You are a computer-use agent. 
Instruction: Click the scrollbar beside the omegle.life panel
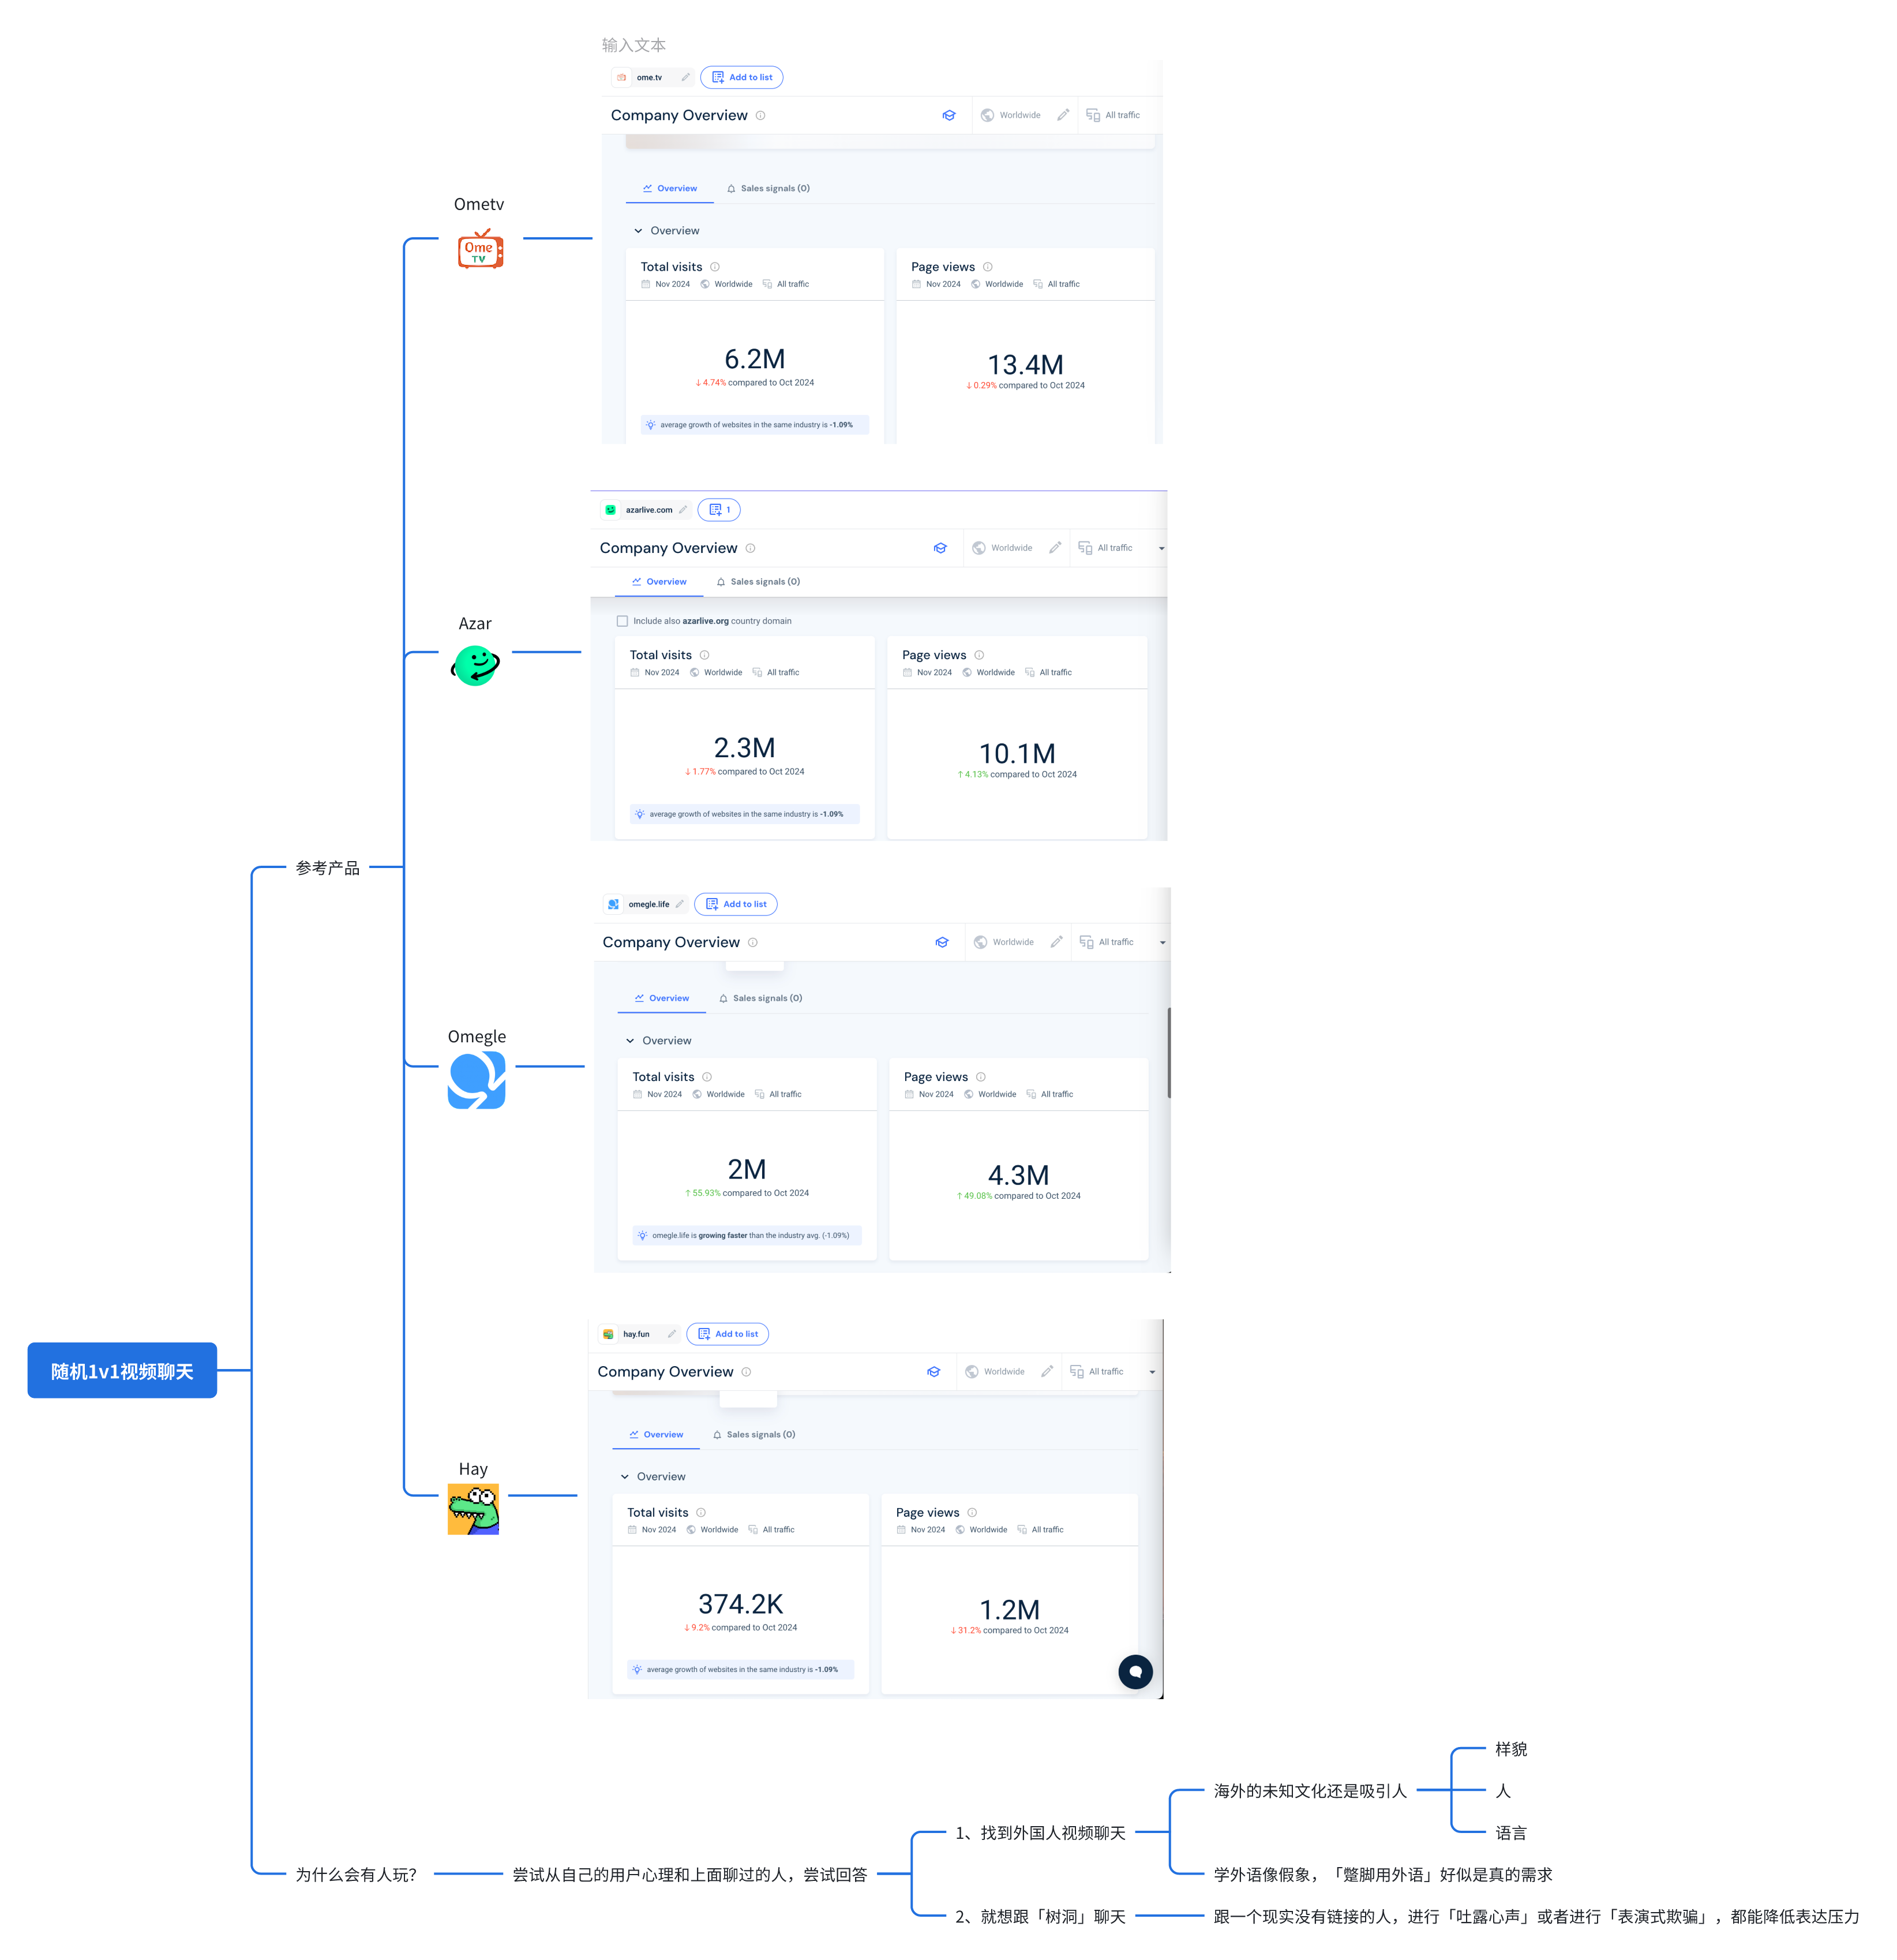[x=1168, y=1052]
